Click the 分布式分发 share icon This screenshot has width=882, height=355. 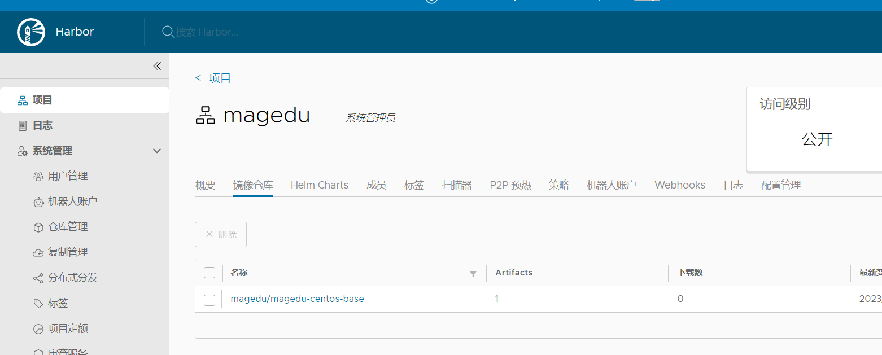point(38,278)
